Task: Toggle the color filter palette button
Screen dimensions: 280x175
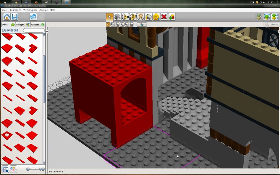Action: tap(13, 169)
